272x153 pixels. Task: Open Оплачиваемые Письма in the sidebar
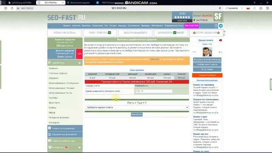61,88
